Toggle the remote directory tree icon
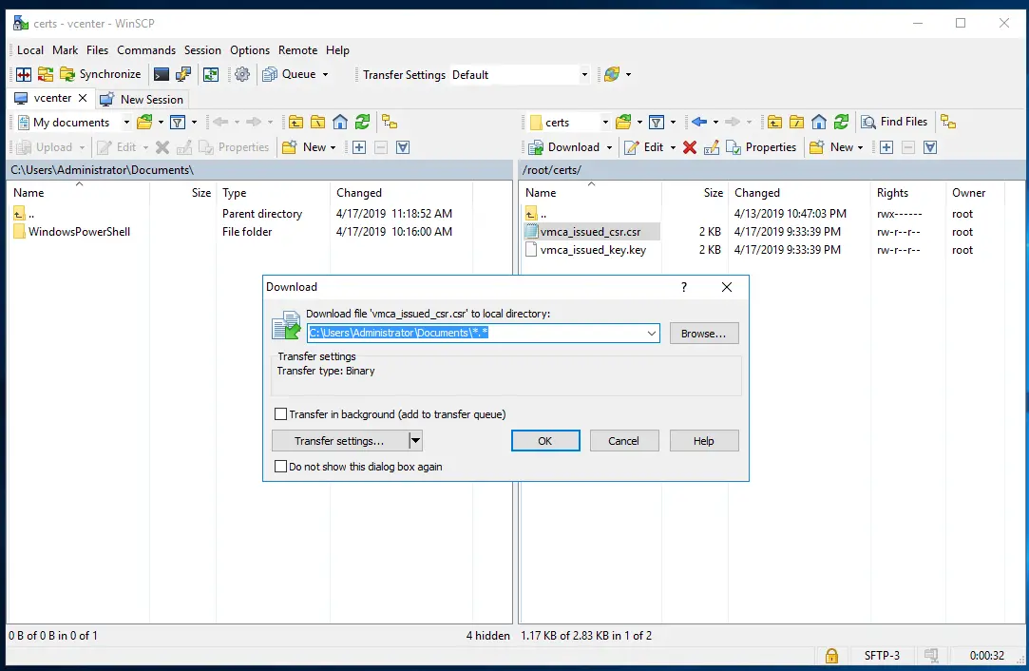Viewport: 1029px width, 671px height. pos(947,122)
